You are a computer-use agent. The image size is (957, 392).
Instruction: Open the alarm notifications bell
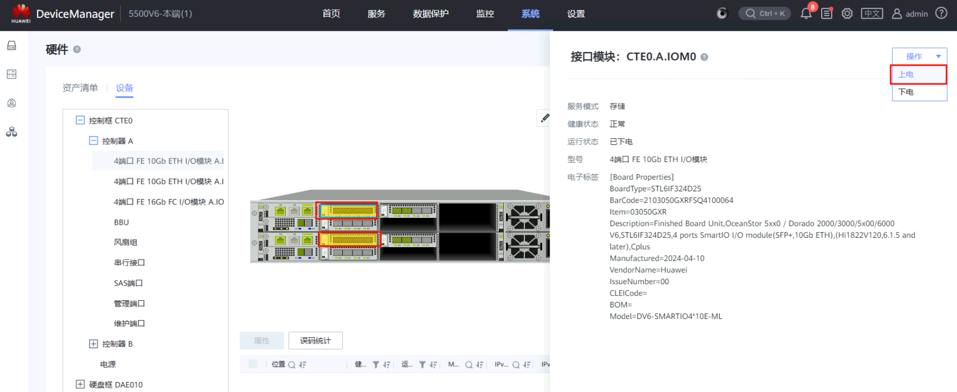click(806, 14)
